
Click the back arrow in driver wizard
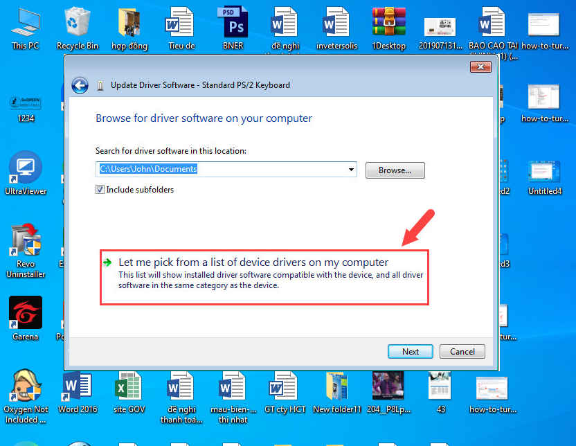(80, 85)
